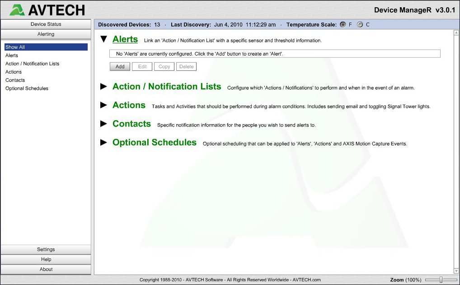Open the Settings panel
This screenshot has height=285, width=460.
click(x=46, y=249)
